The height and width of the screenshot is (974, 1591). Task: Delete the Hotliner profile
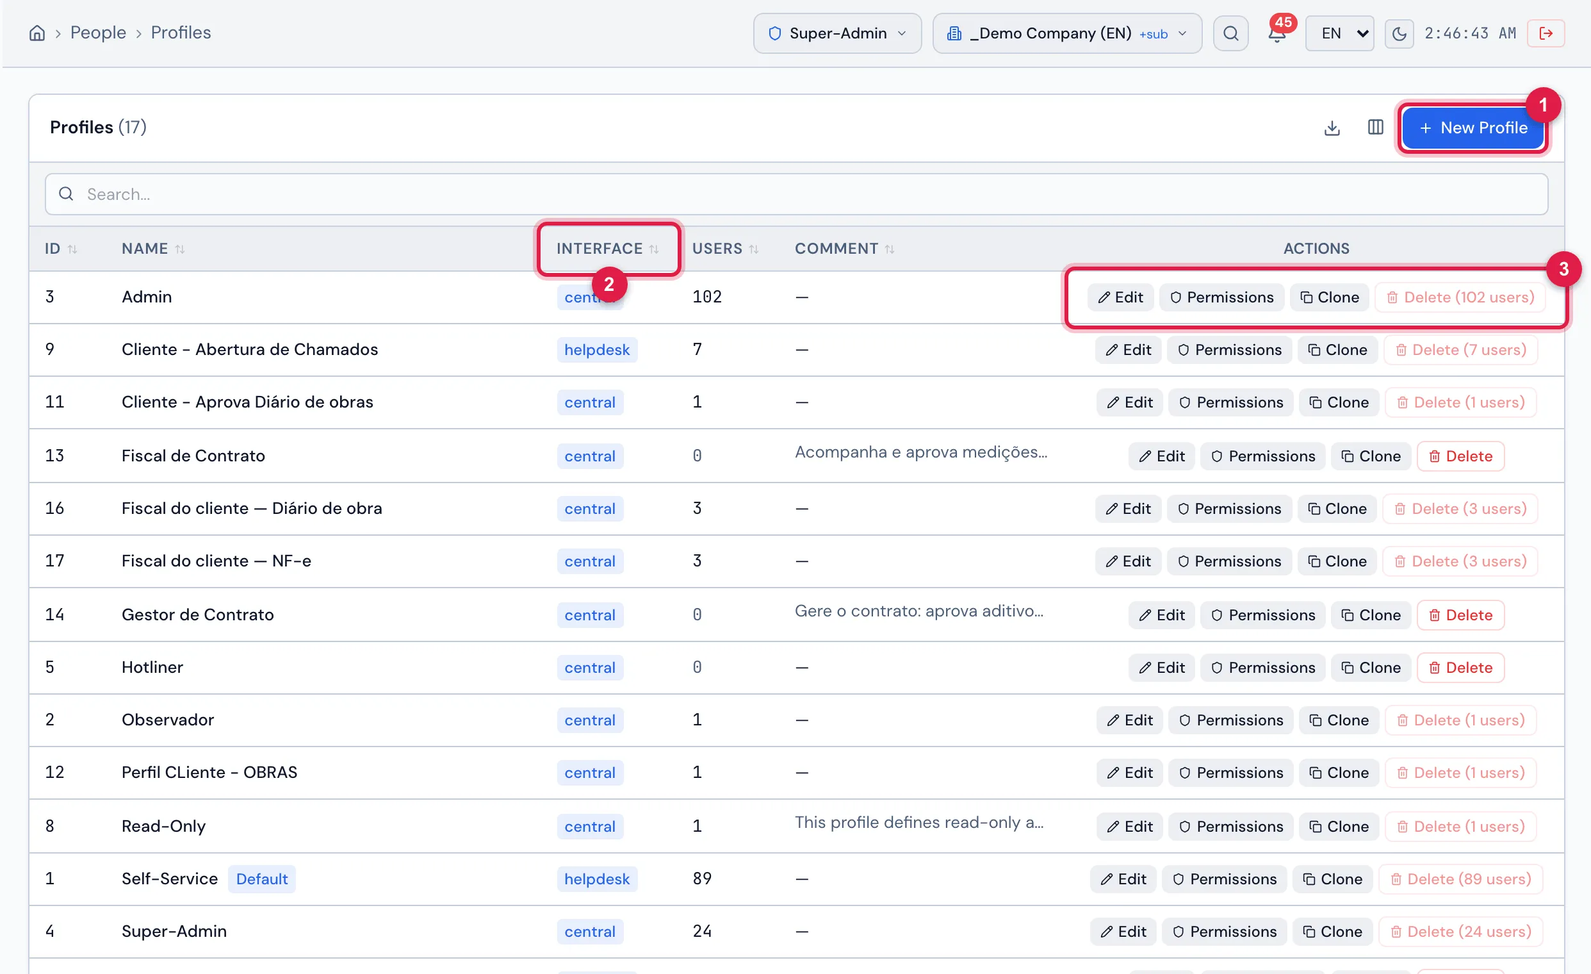pos(1460,668)
